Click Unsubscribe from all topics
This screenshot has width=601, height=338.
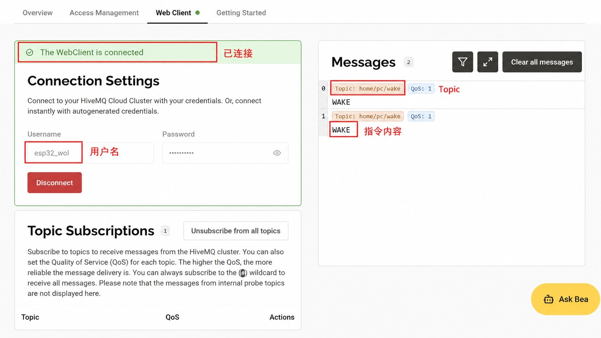pyautogui.click(x=236, y=231)
